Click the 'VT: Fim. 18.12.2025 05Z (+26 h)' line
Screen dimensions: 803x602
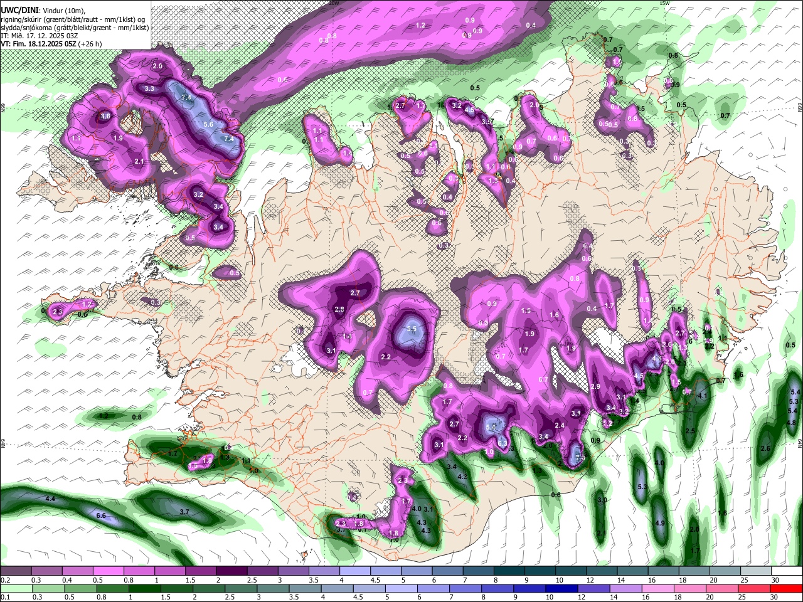(x=51, y=44)
